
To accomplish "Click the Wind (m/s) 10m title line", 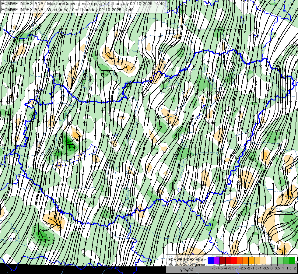I will point(68,10).
